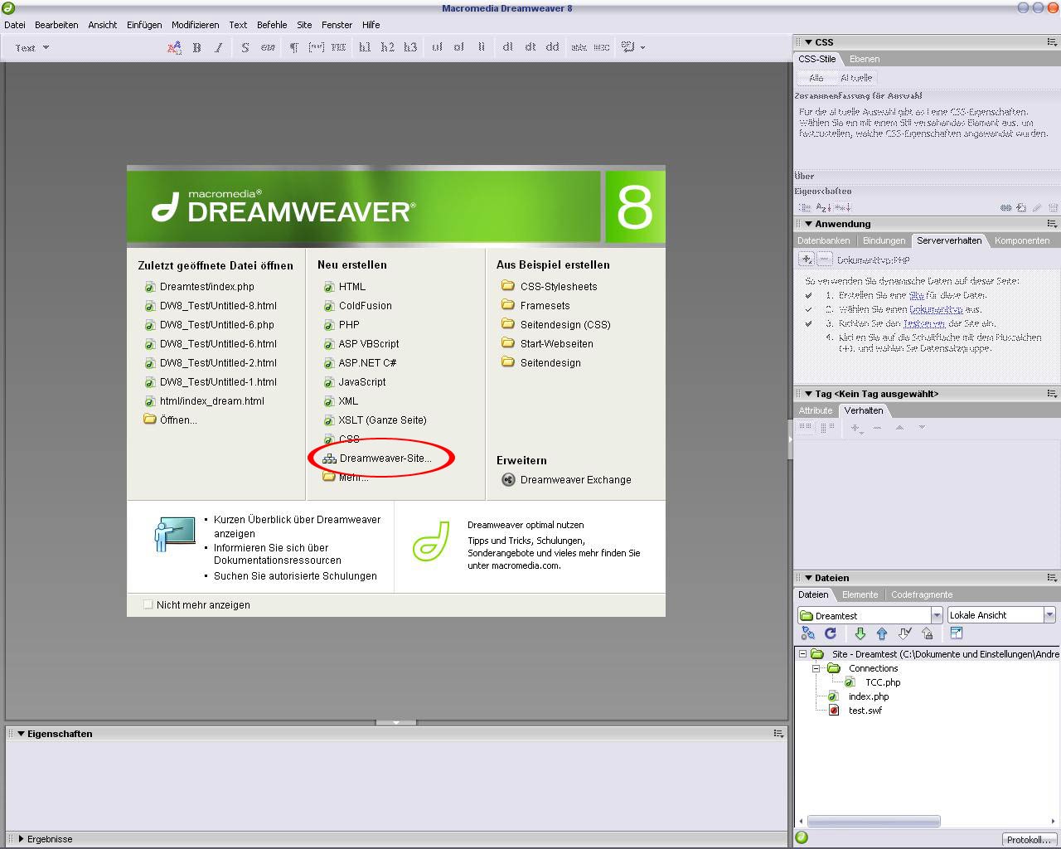Click the ul unordered list toolbar icon
Image resolution: width=1061 pixels, height=849 pixels.
pyautogui.click(x=437, y=47)
